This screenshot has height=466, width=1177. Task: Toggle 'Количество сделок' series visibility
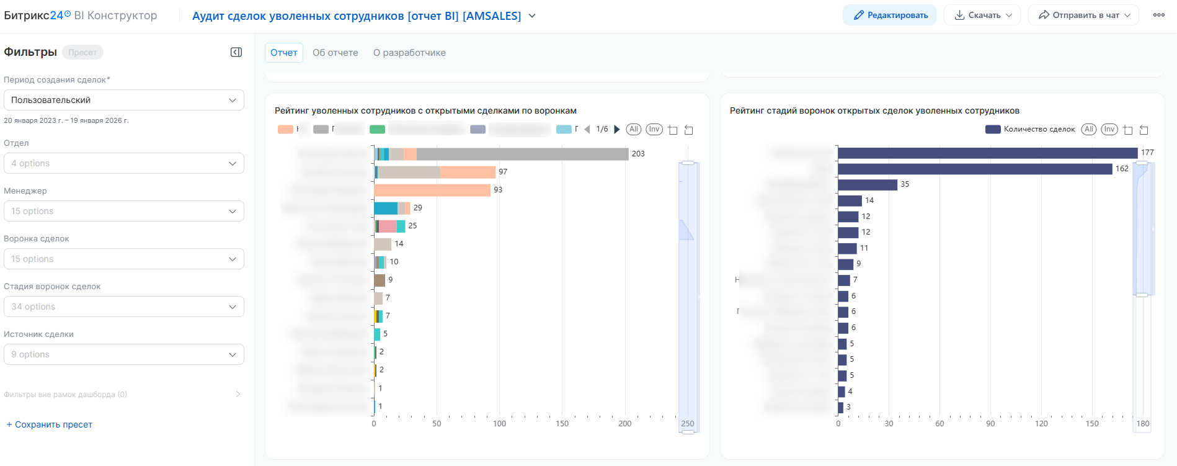(1030, 129)
